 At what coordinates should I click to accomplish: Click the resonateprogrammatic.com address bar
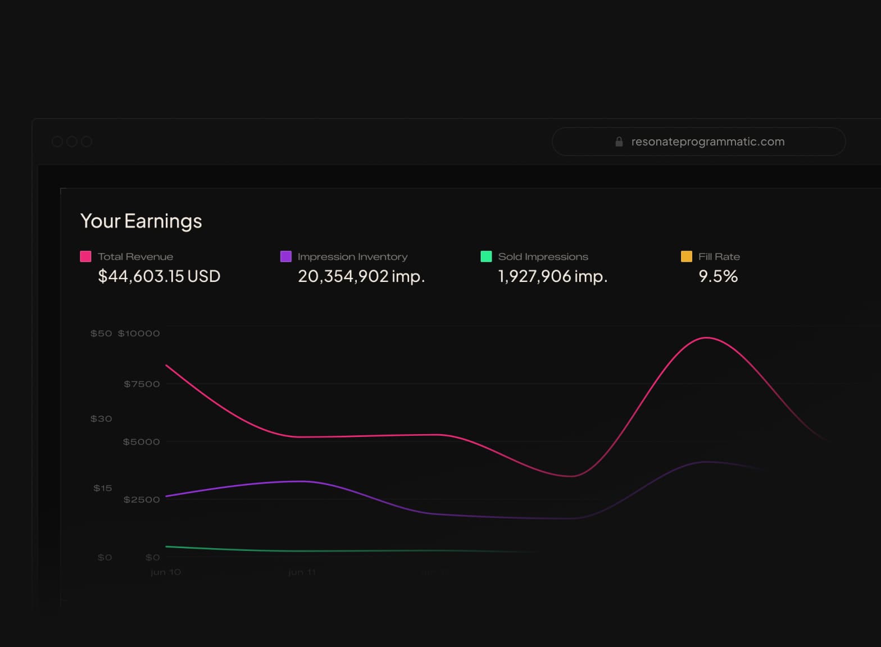pyautogui.click(x=698, y=142)
